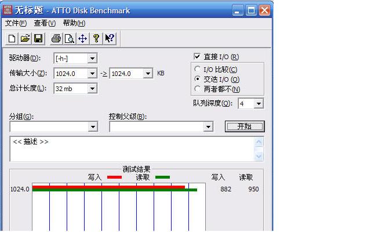The height and width of the screenshot is (232, 371).
Task: Click the 测试结果 group heading
Action: [136, 169]
